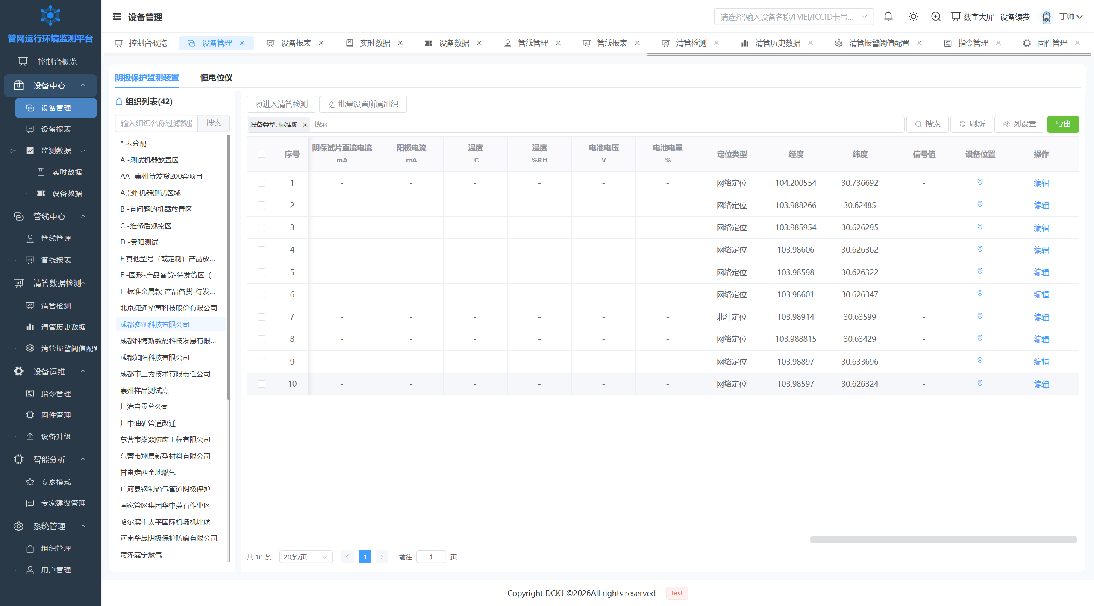
Task: Check the checkbox for row 8
Action: pos(261,339)
